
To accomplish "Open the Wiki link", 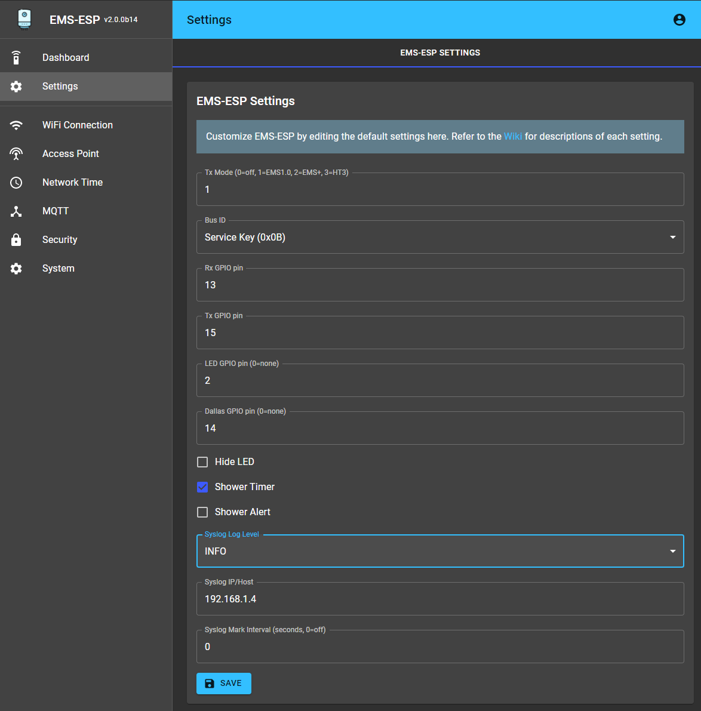I will (x=512, y=137).
